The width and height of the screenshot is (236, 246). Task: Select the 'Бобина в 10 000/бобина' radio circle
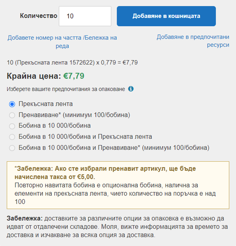(x=12, y=126)
